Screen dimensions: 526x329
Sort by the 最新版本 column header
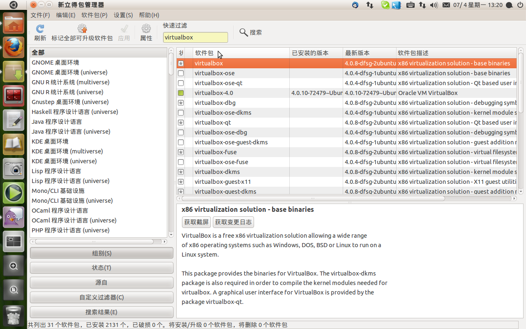point(370,53)
